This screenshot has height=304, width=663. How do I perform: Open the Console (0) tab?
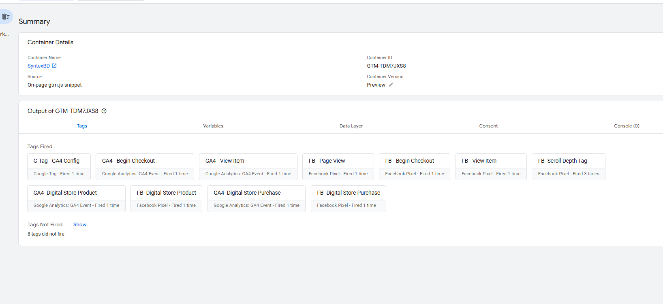click(x=627, y=126)
